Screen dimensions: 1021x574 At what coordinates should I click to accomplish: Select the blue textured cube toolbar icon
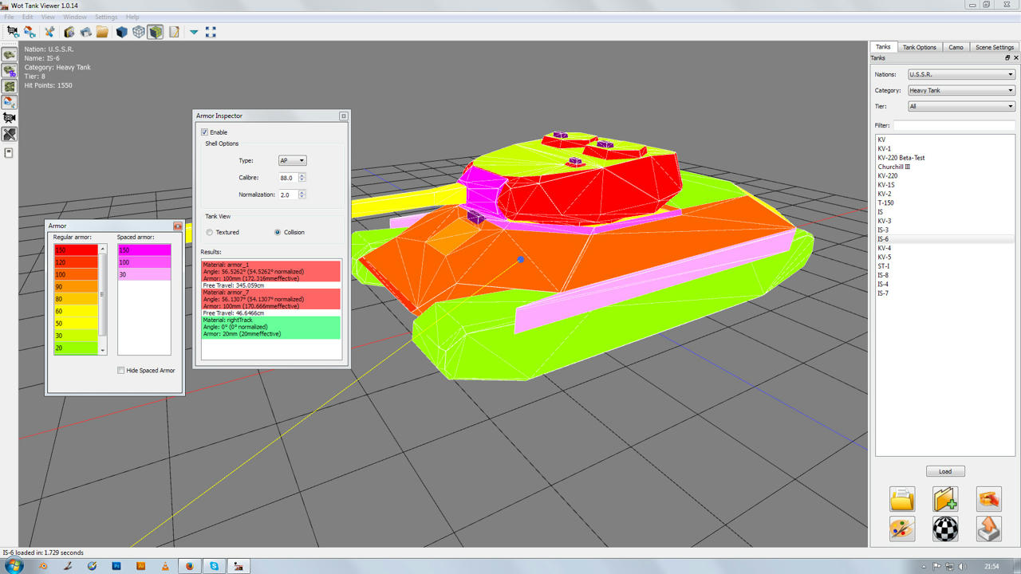tap(121, 32)
